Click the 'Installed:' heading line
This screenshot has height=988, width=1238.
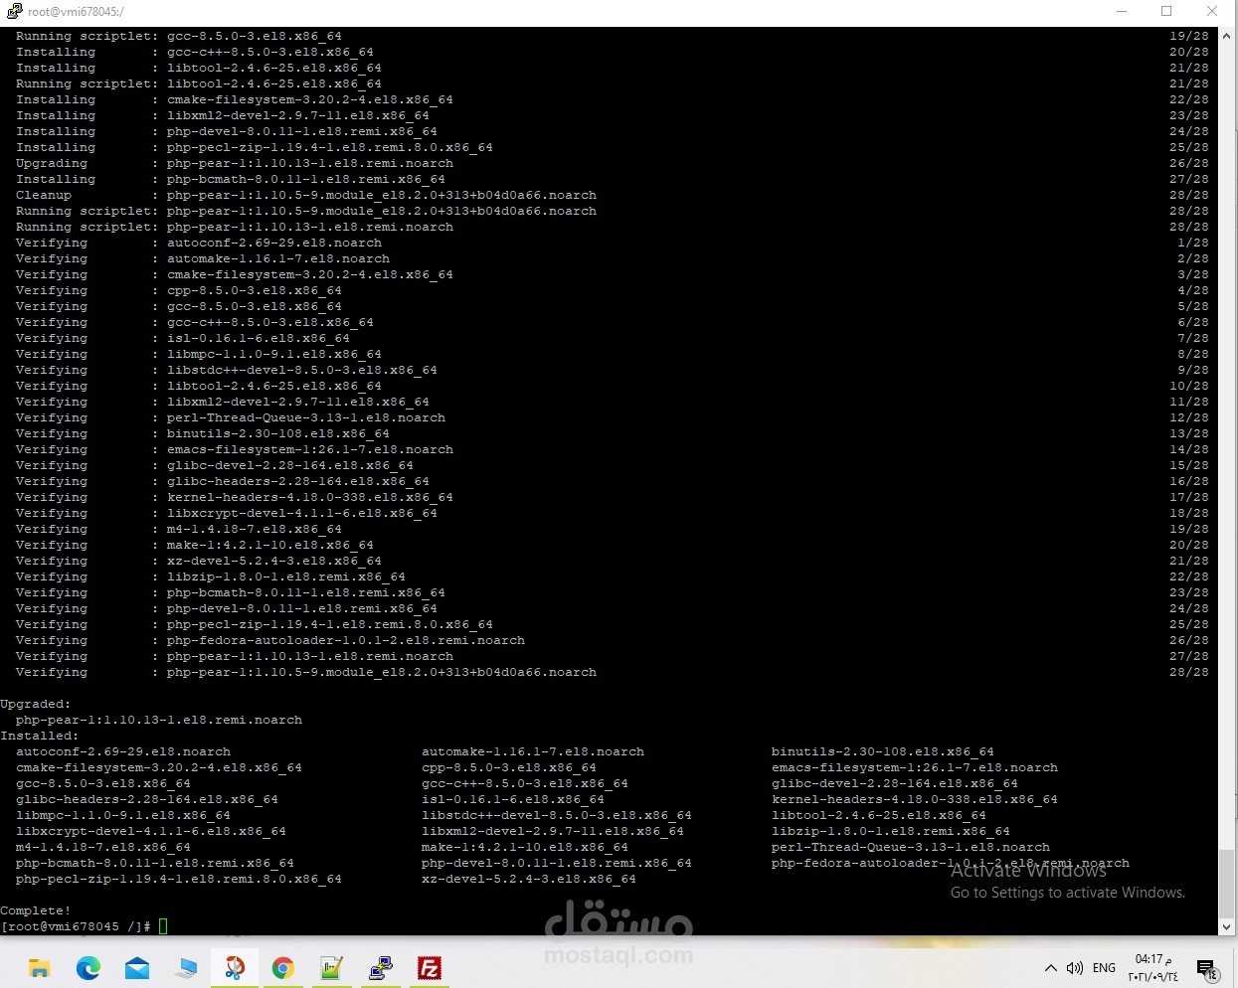[40, 736]
